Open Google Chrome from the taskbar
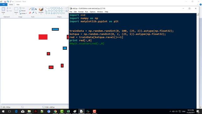Viewport: 202px width, 114px height. pyautogui.click(x=55, y=111)
